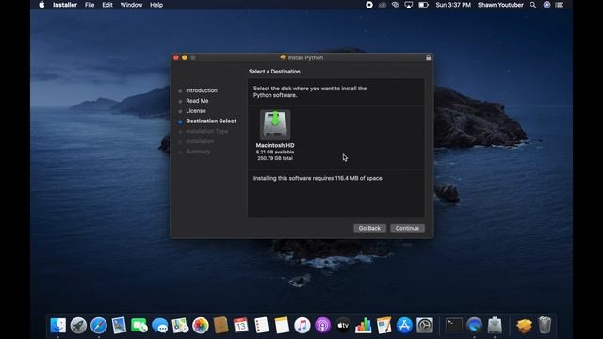Select License step in sidebar
The width and height of the screenshot is (603, 339).
tap(196, 111)
